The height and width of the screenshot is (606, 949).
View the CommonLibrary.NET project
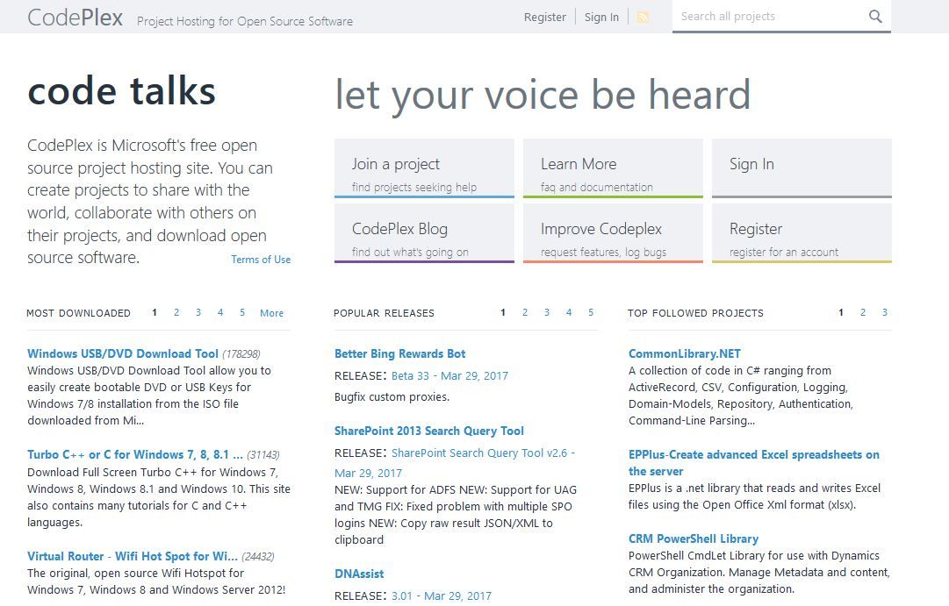pos(684,353)
